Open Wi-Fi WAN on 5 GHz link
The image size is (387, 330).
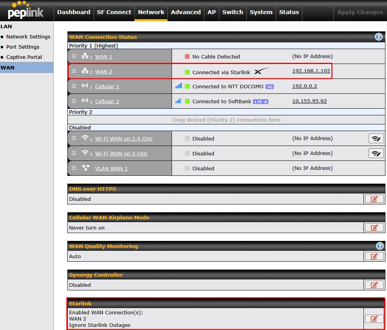click(x=121, y=153)
